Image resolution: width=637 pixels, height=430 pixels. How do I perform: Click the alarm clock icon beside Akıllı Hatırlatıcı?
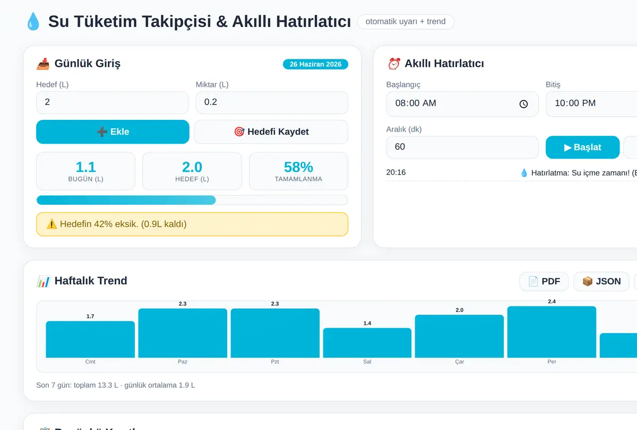(x=393, y=64)
